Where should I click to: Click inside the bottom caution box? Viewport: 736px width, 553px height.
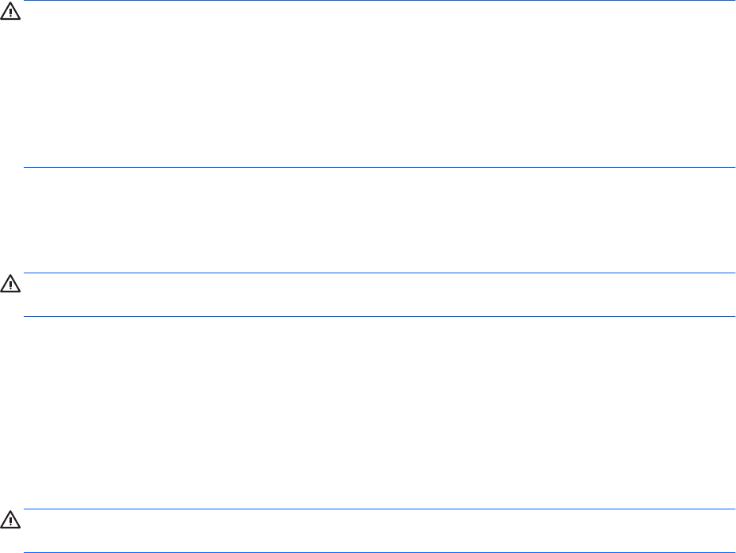tap(379, 531)
